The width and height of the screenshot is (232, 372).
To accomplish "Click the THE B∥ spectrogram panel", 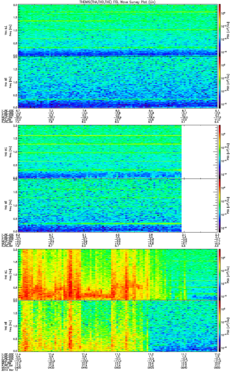I will [x=118, y=326].
